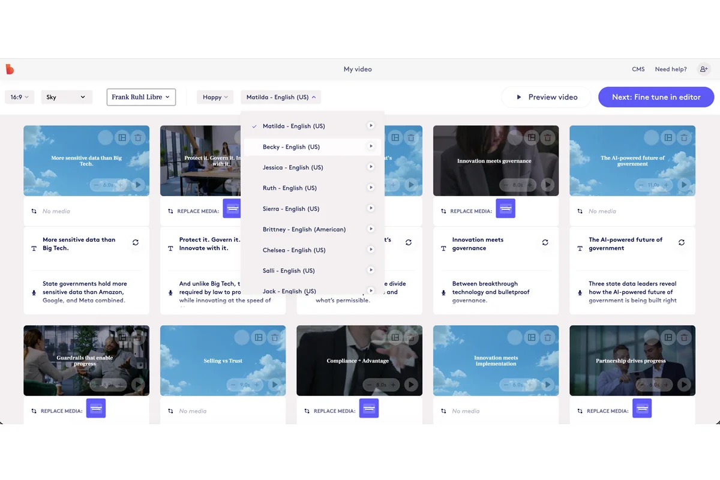Delete the 'AI-powered future of government' scene
Image resolution: width=720 pixels, height=480 pixels.
pyautogui.click(x=684, y=137)
